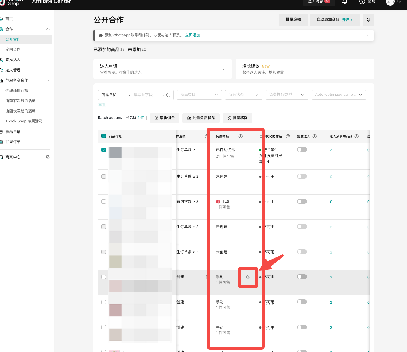The width and height of the screenshot is (407, 352).
Task: Click the help icon next to 批准达人 header
Action: coord(314,136)
